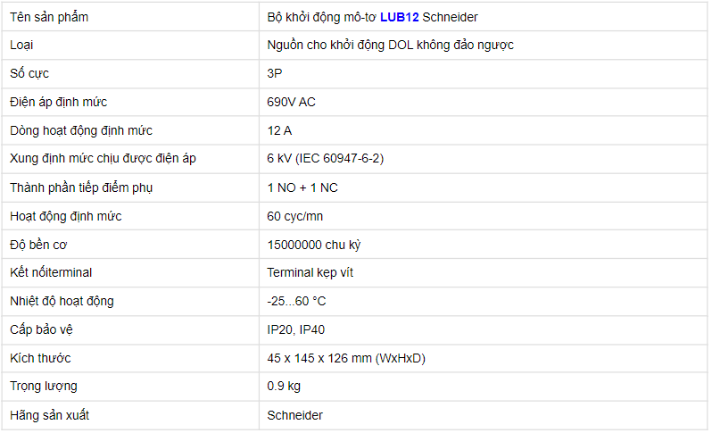712x433 pixels.
Task: Click the "15000000 chu kỳ" value
Action: pyautogui.click(x=313, y=245)
